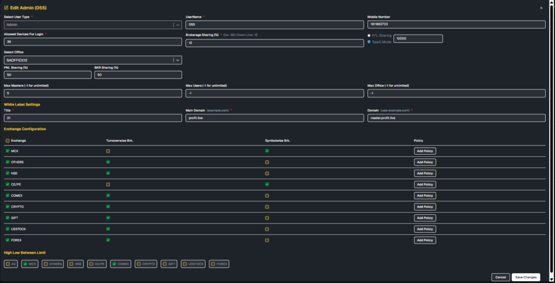Choose the SaaS Mode radio option
Image resolution: width=555 pixels, height=283 pixels.
[369, 41]
